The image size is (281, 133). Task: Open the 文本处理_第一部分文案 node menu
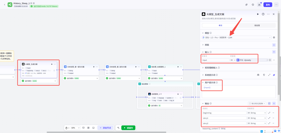coord(97,67)
